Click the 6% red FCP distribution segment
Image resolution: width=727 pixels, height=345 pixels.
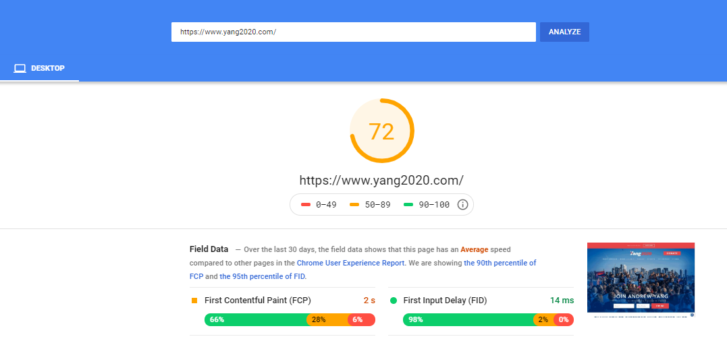362,319
